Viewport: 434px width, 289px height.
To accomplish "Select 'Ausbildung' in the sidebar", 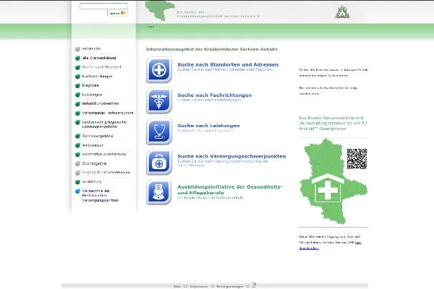I will (x=92, y=181).
